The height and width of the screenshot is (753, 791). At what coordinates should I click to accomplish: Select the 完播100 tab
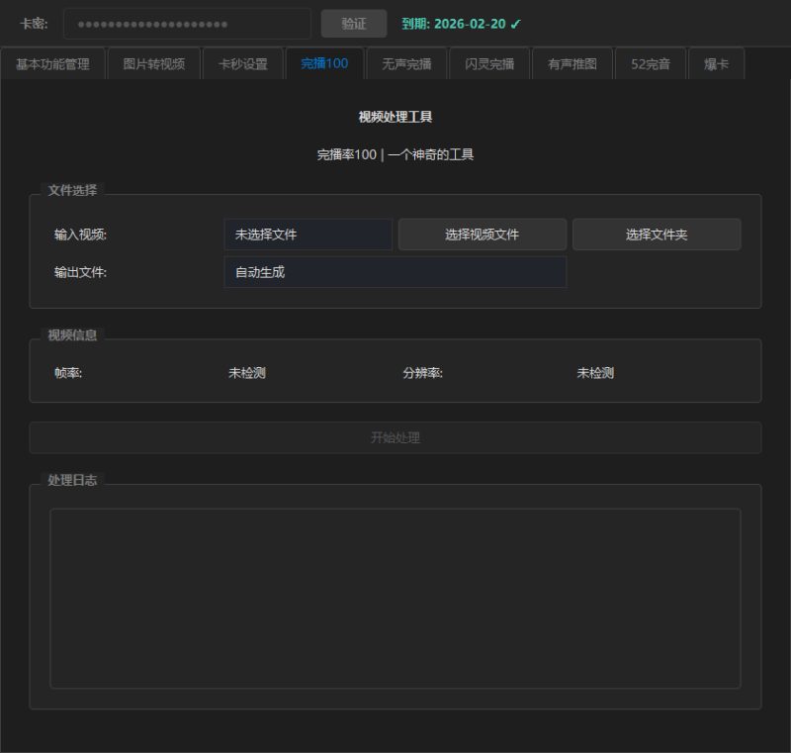(324, 64)
